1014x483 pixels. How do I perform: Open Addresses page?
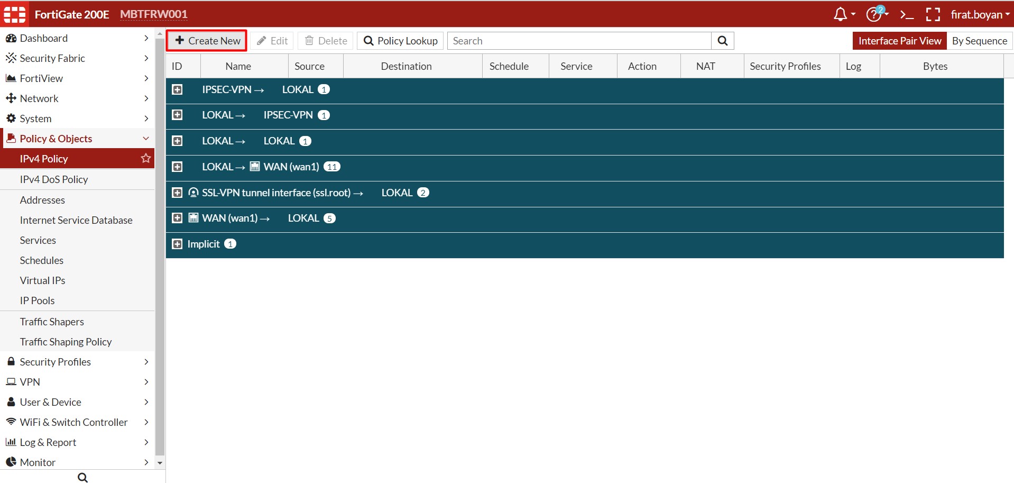pos(77,200)
